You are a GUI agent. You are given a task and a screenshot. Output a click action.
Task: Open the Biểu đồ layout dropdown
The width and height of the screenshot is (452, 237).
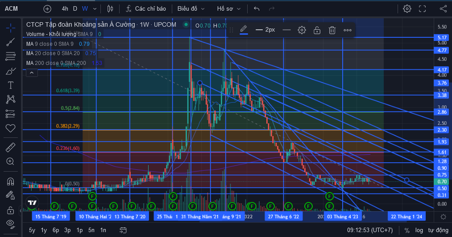pos(191,9)
